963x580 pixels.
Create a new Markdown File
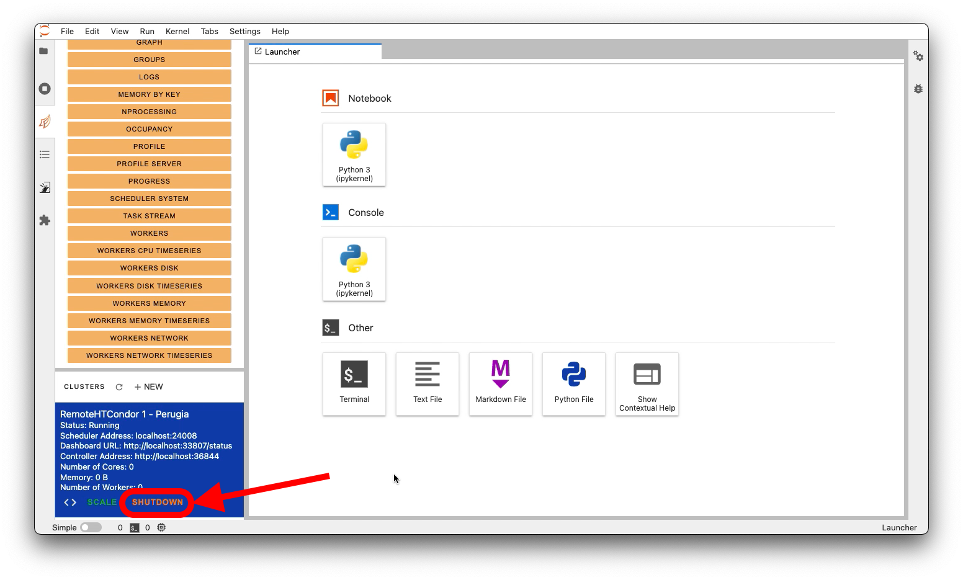tap(501, 384)
